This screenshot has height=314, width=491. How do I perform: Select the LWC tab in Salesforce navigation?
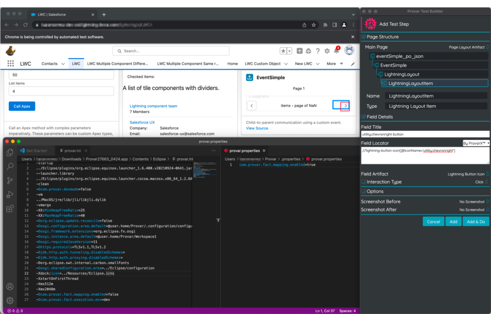77,63
